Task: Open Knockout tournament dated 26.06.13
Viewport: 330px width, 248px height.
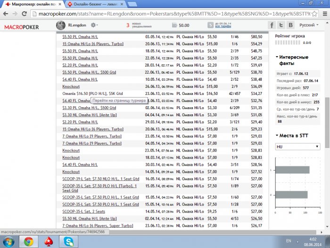Action: pyautogui.click(x=71, y=86)
